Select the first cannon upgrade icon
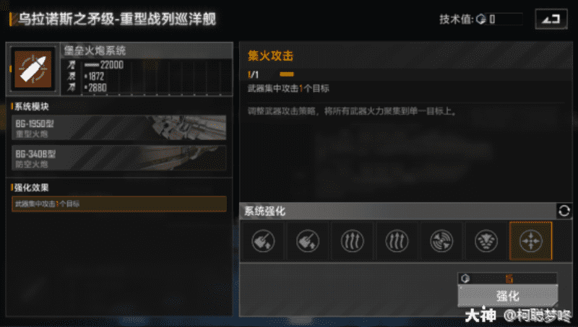578x327 pixels. point(263,241)
